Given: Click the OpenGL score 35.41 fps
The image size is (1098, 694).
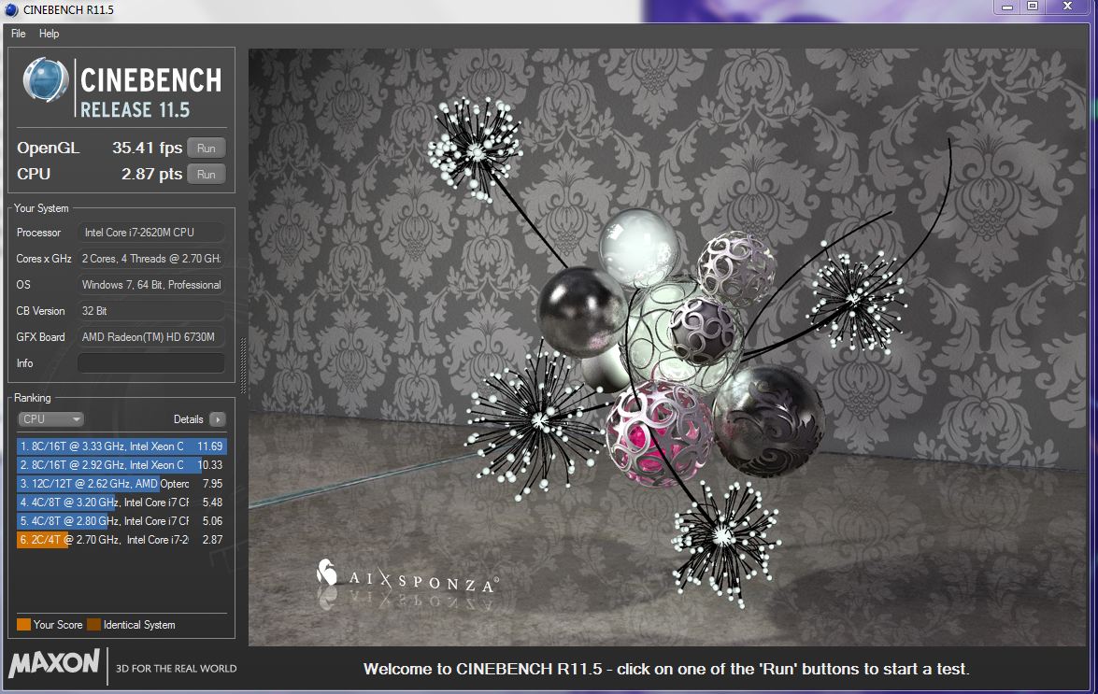Looking at the screenshot, I should point(147,149).
